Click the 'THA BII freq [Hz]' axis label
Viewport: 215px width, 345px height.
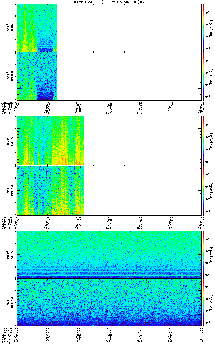pyautogui.click(x=9, y=76)
